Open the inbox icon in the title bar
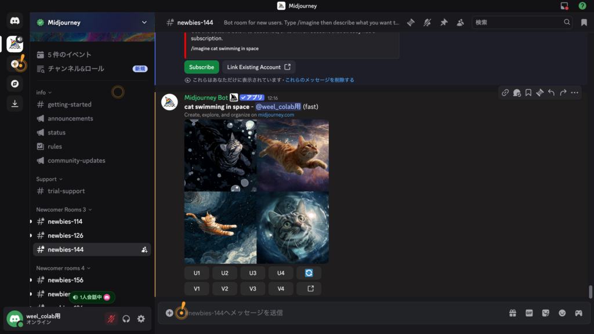Screen dimensions: 594x334 point(564,6)
